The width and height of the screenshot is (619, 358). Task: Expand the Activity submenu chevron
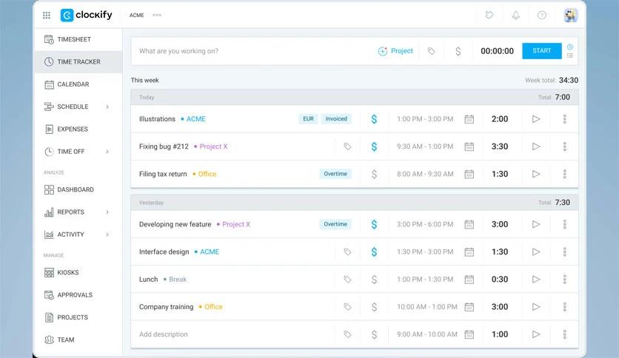[107, 234]
